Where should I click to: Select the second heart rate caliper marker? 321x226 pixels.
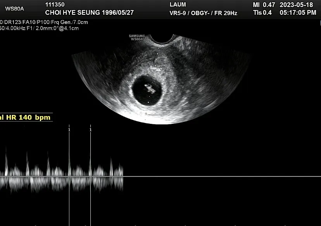point(90,130)
